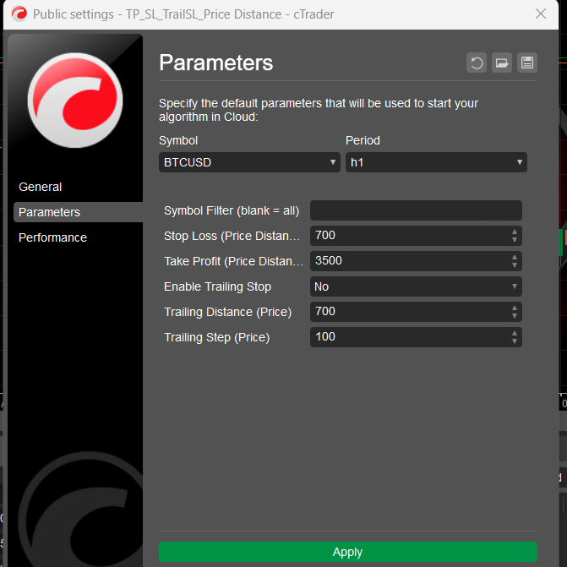Click the reset parameters to default icon
The height and width of the screenshot is (567, 567).
[477, 63]
